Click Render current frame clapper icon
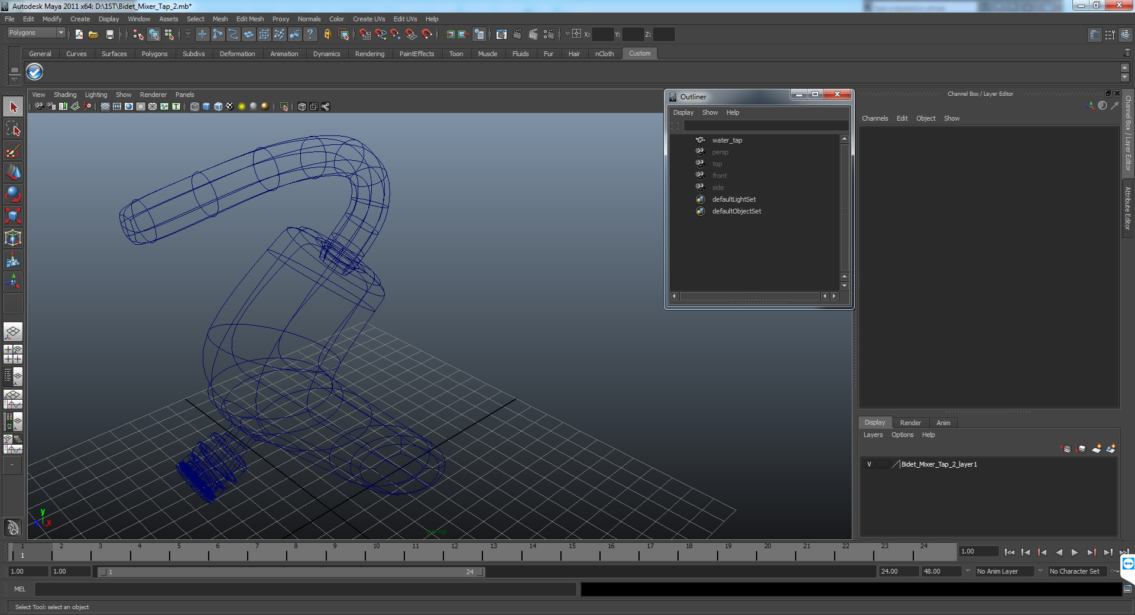The image size is (1135, 615). point(518,34)
